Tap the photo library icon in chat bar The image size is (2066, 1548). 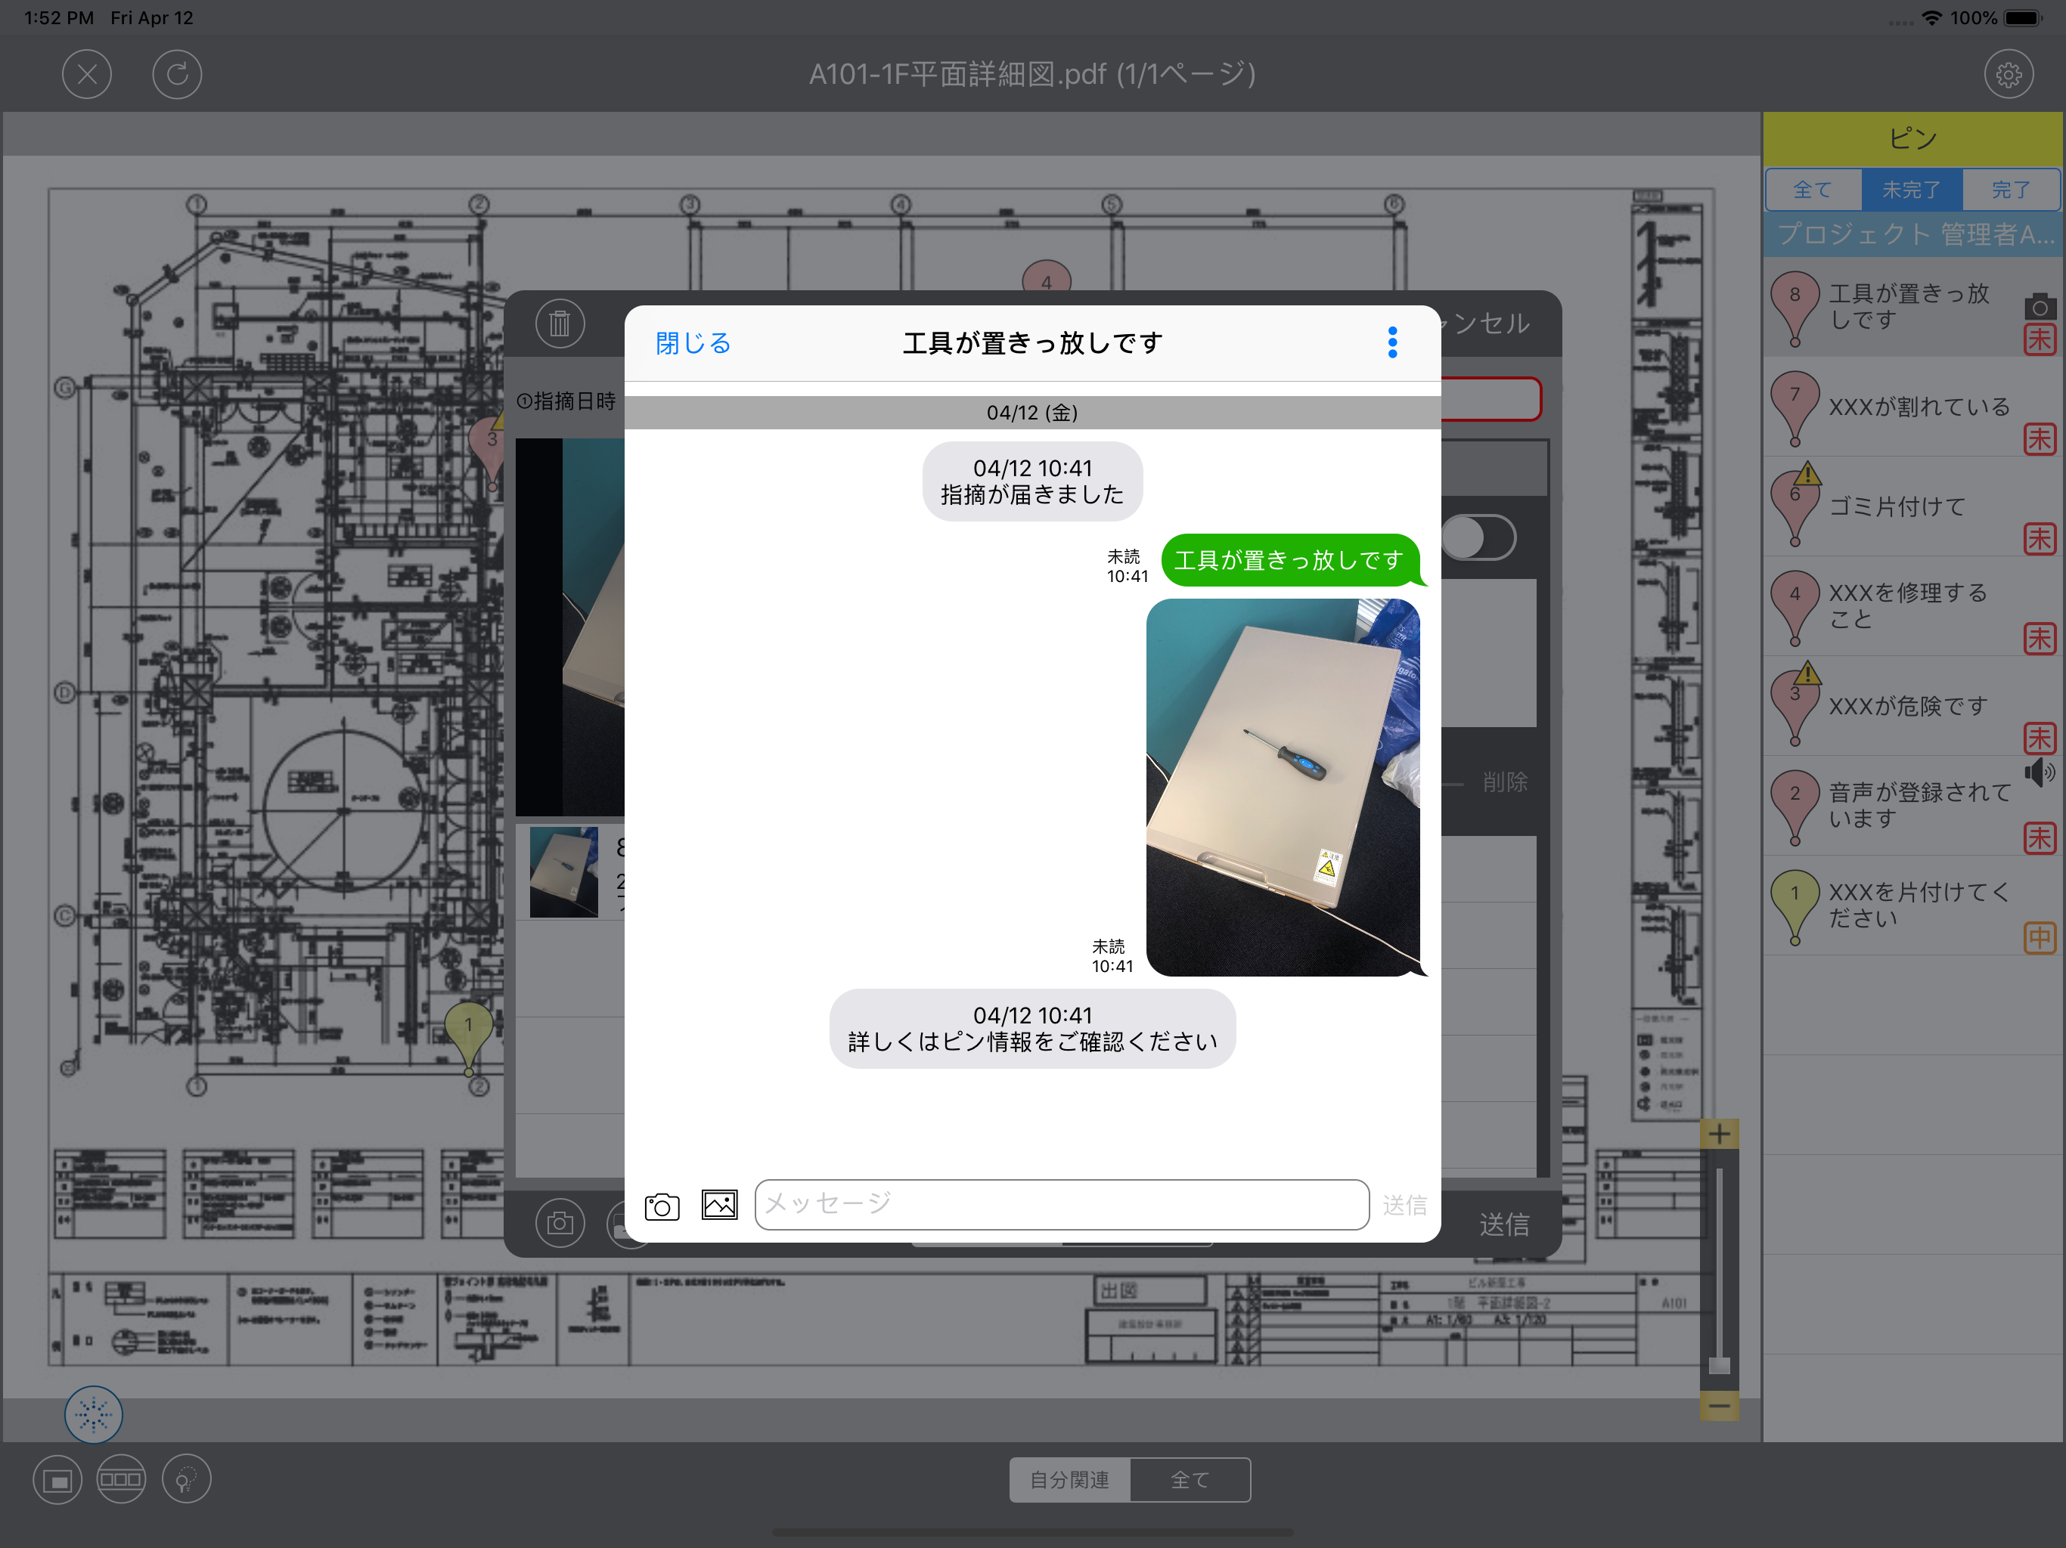pyautogui.click(x=719, y=1204)
